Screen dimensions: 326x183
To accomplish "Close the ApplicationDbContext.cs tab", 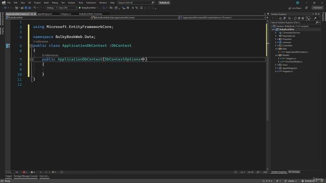I will click(35, 14).
